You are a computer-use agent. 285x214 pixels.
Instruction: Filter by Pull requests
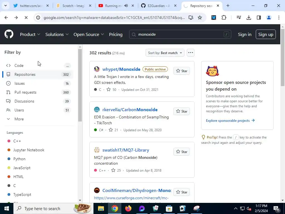pyautogui.click(x=38, y=92)
